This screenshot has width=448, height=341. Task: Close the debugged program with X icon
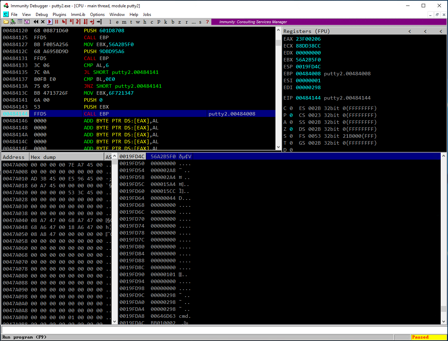point(43,22)
